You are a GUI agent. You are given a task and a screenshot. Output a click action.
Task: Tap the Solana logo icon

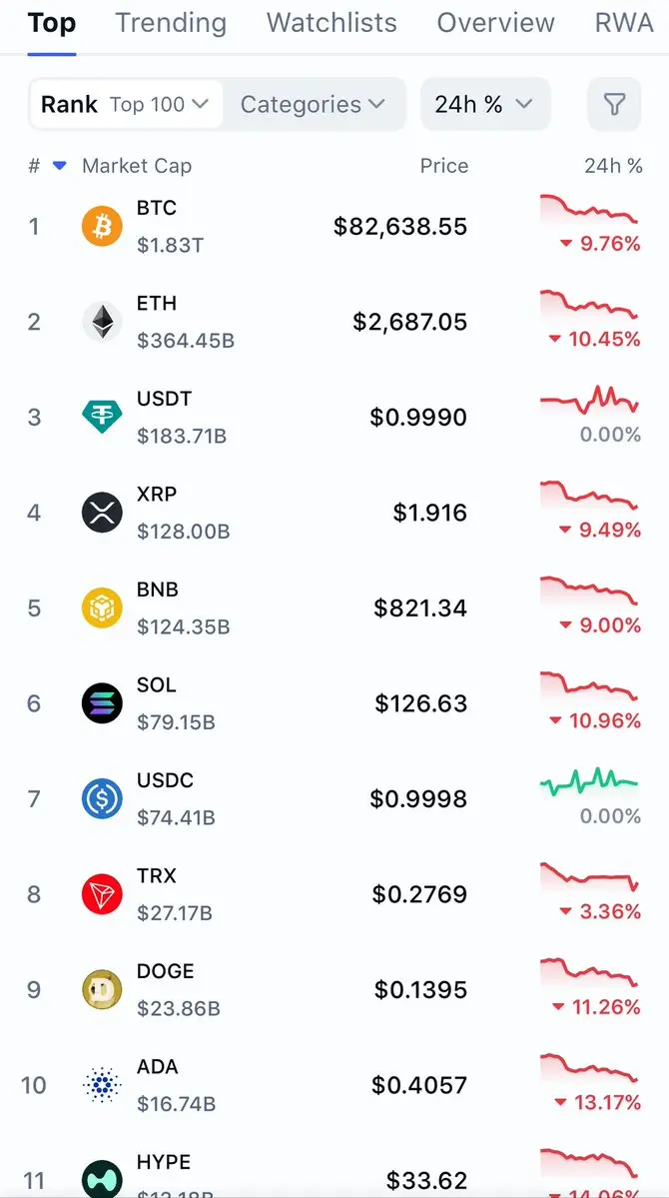[x=102, y=703]
